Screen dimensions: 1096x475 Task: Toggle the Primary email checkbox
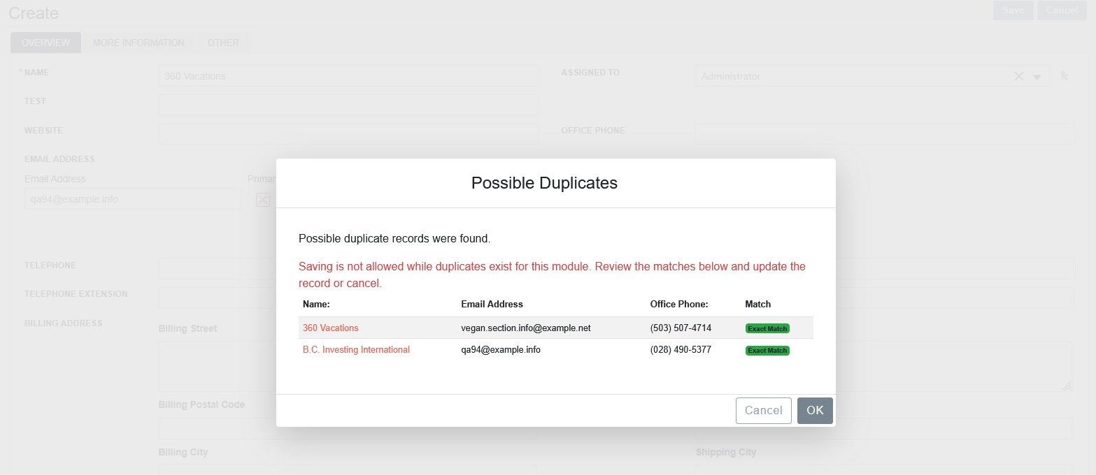tap(263, 200)
